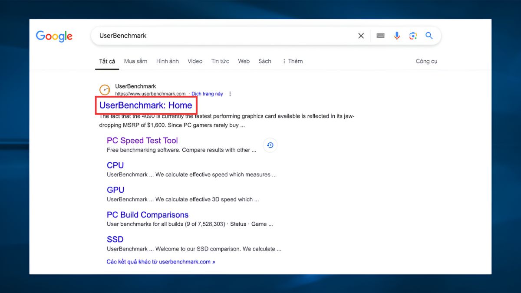Switch to the Hình ảnh tab
Screen dimensions: 521x293
point(168,61)
